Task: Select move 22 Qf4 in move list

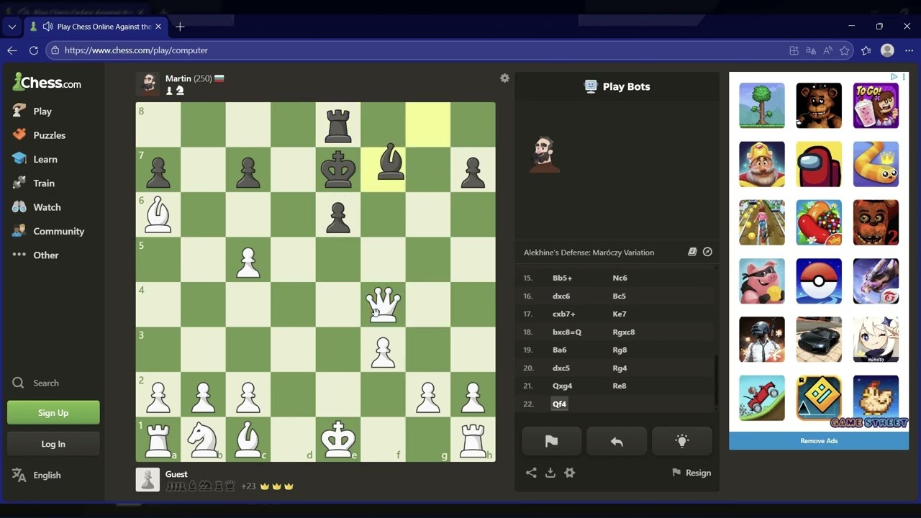Action: (x=560, y=404)
